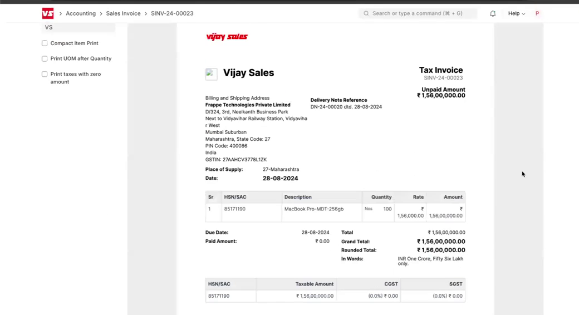The width and height of the screenshot is (579, 315).
Task: Click the Vijay Sales letterhead logo
Action: click(227, 37)
